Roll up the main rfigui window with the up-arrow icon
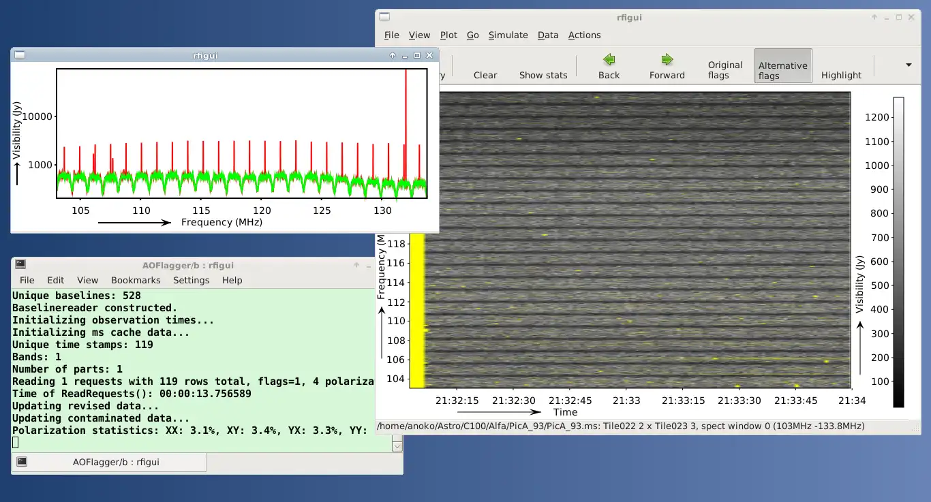The height and width of the screenshot is (502, 931). tap(874, 18)
